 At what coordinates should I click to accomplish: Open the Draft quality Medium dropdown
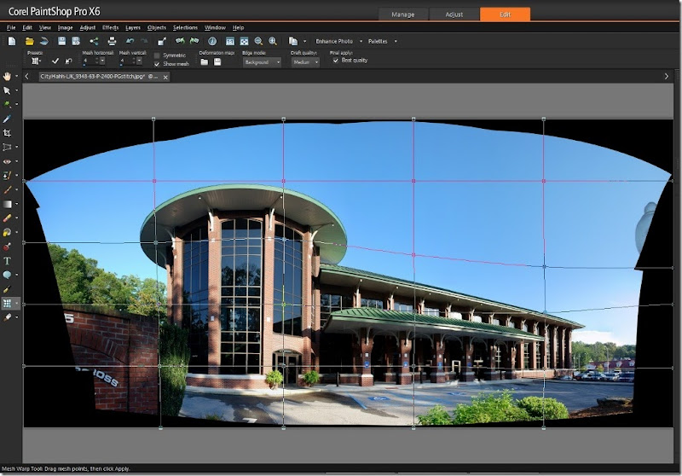(x=305, y=62)
